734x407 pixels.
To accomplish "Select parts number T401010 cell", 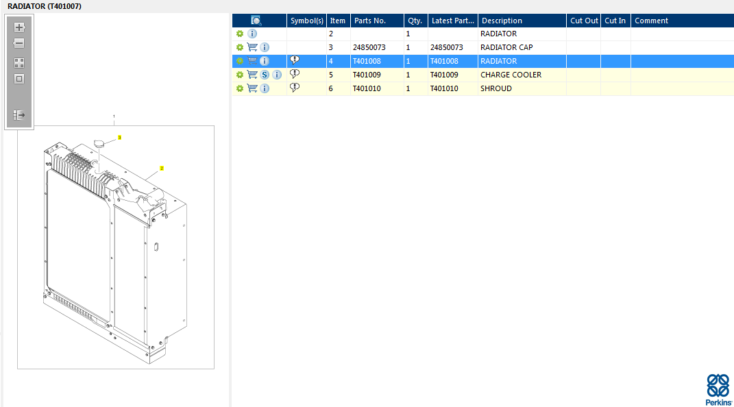I will pyautogui.click(x=378, y=88).
